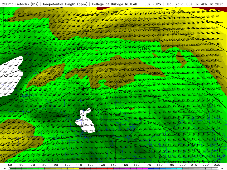Click the legend value 130
227x170 pixels.
tap(102, 165)
